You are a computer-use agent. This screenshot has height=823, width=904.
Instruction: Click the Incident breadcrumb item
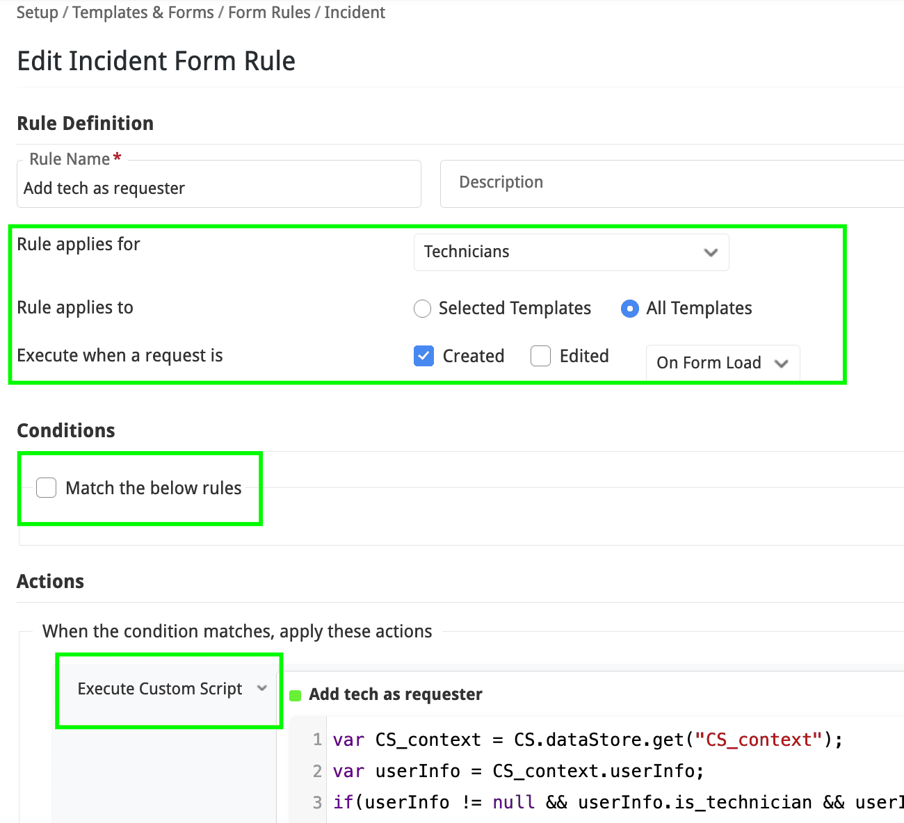click(x=355, y=13)
